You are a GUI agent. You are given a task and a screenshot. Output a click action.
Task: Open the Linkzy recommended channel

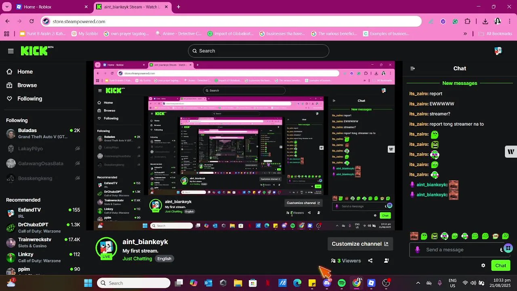click(x=43, y=257)
